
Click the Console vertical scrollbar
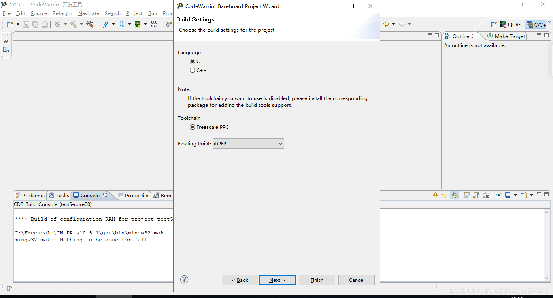pos(547,243)
